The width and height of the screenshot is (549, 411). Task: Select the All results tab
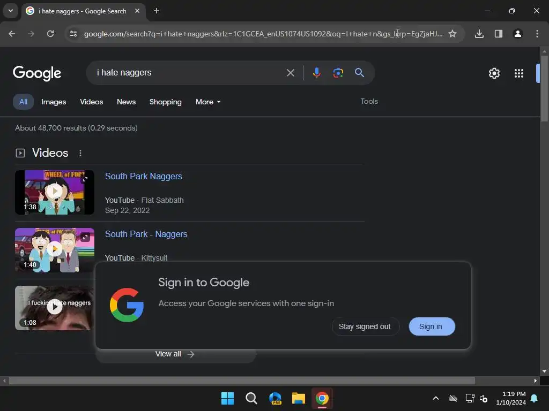point(23,102)
